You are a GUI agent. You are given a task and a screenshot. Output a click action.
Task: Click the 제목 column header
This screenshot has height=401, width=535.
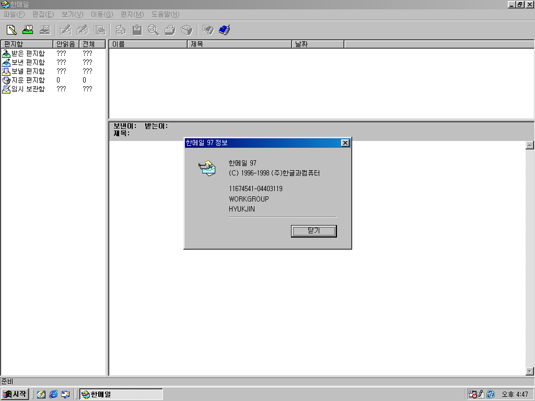pos(239,44)
